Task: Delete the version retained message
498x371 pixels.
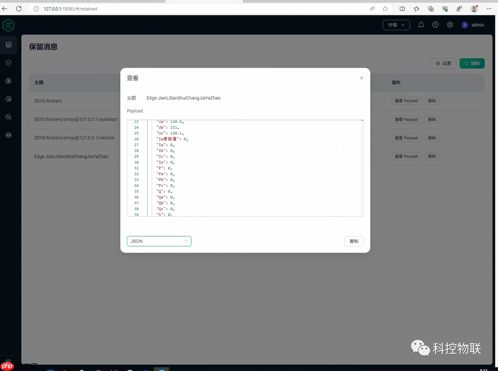Action: [x=432, y=138]
